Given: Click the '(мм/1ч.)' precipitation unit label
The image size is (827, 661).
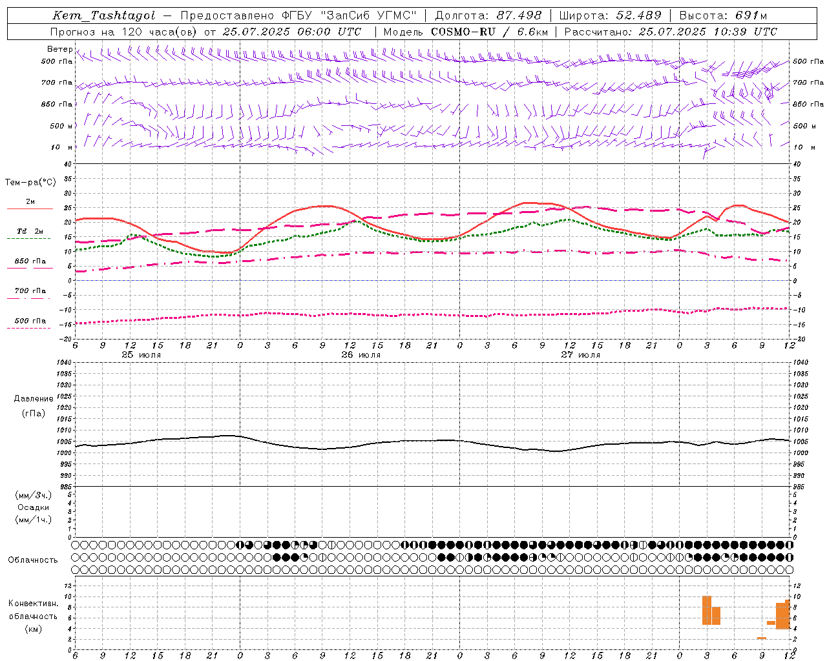Looking at the screenshot, I should [x=34, y=520].
